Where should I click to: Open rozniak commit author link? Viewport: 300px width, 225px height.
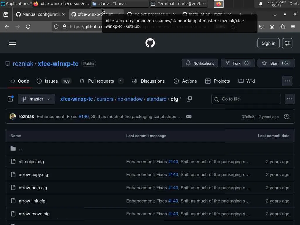26,117
